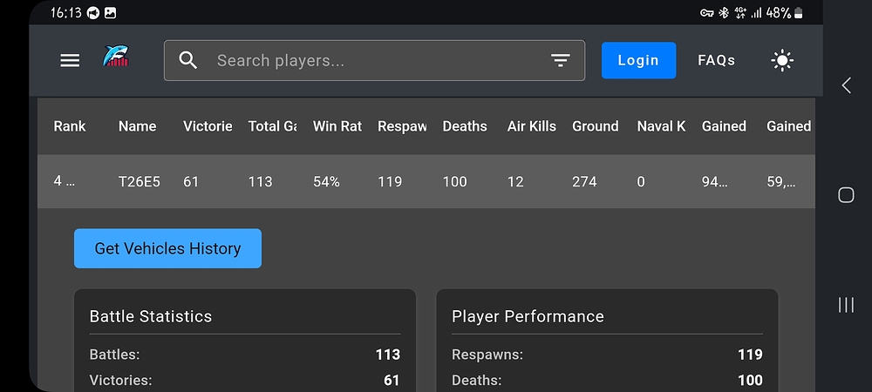Sort table by Name column header
The height and width of the screenshot is (392, 872).
click(137, 126)
